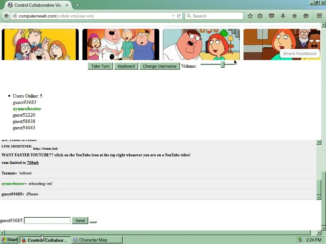Click the horizontal scrollbar left arrow
Image resolution: width=326 pixels, height=244 pixels.
coord(2,233)
